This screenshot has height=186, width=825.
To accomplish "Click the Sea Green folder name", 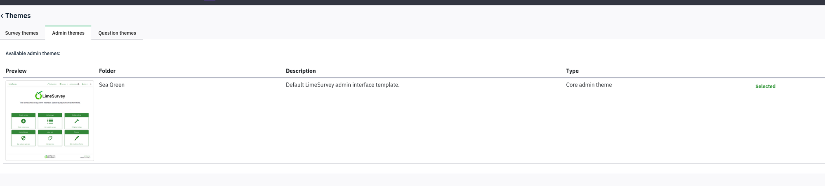I will tap(112, 85).
